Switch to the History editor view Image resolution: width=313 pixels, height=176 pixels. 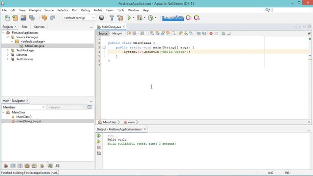[x=117, y=34]
